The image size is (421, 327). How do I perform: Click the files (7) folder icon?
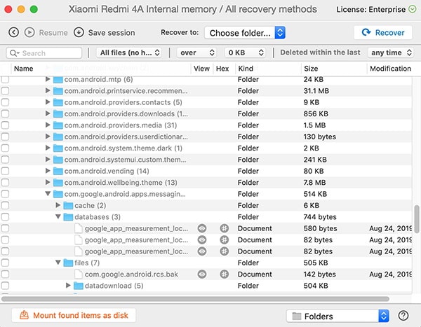pyautogui.click(x=68, y=263)
